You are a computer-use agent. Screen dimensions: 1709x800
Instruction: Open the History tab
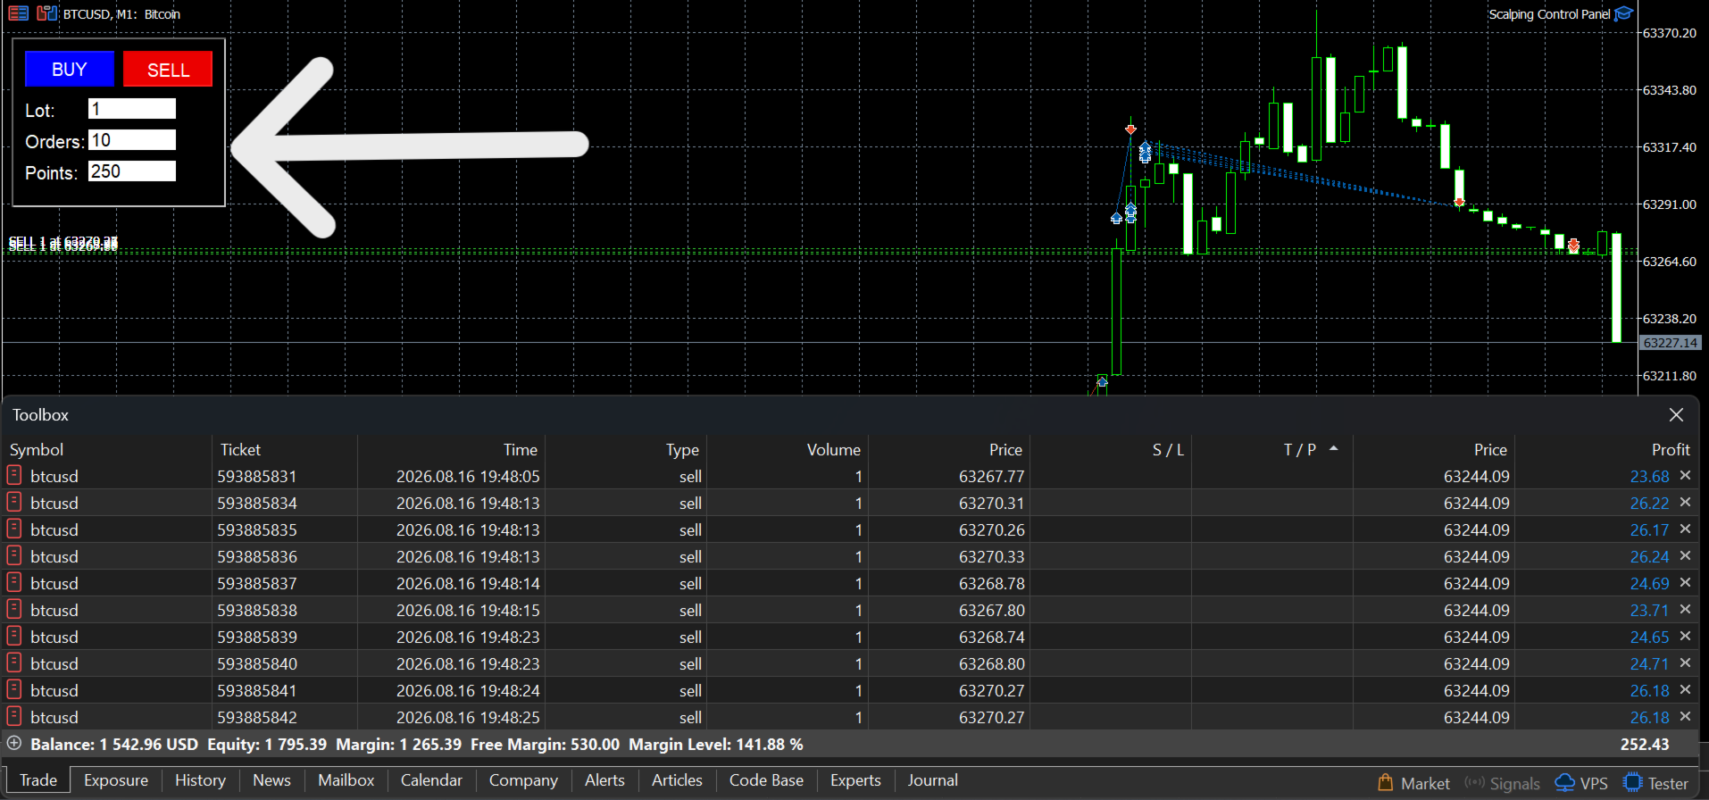point(200,780)
